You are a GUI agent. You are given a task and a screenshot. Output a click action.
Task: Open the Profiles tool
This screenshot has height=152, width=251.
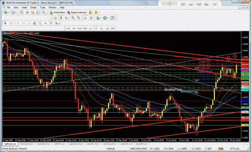coord(12,12)
